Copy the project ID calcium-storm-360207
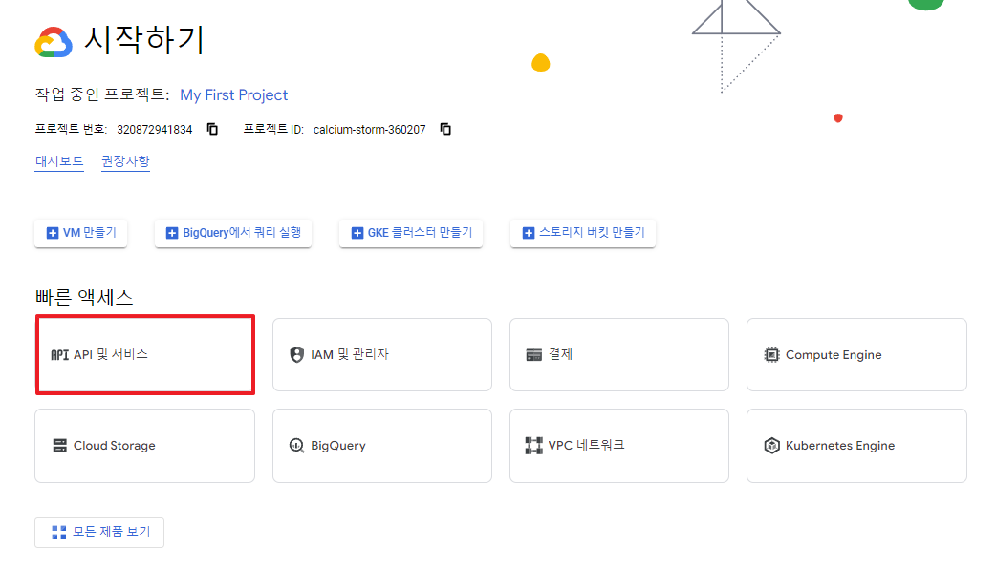996x567 pixels. point(446,129)
